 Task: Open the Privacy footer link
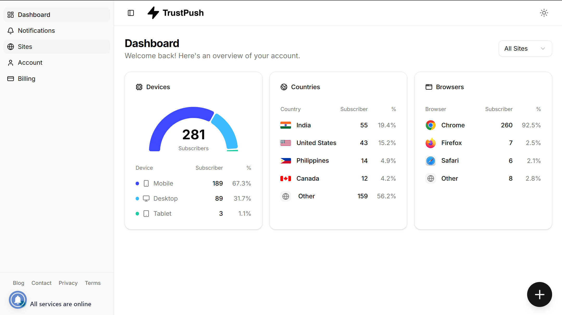[68, 283]
